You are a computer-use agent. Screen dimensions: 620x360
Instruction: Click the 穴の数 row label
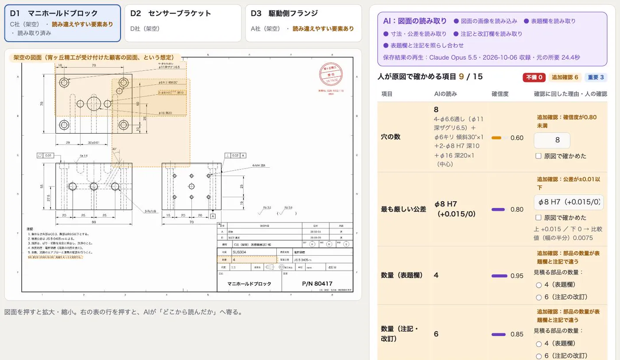pyautogui.click(x=391, y=137)
